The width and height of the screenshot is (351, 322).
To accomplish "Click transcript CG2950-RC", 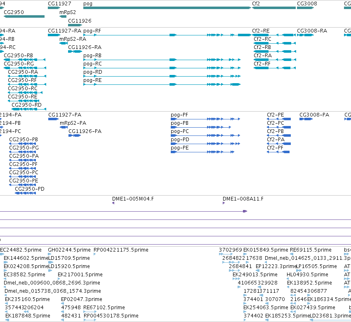I will tap(25, 93).
